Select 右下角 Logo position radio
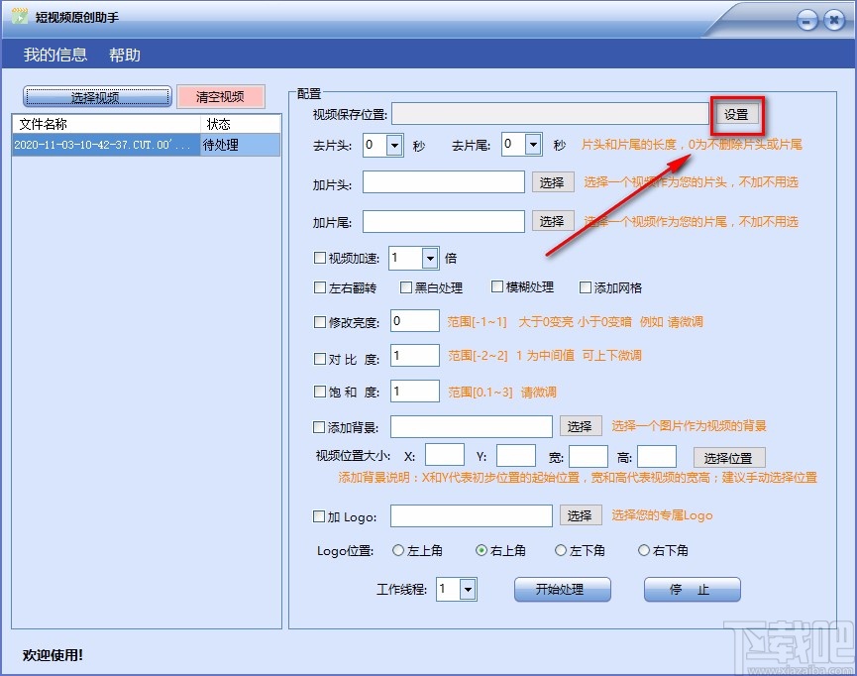The width and height of the screenshot is (857, 676). 644,550
